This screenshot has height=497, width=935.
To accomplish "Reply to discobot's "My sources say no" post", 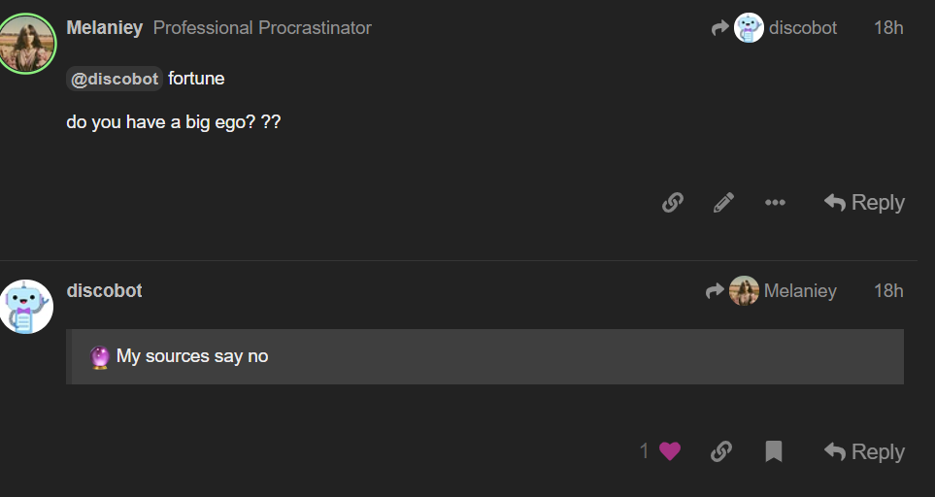I will point(864,451).
